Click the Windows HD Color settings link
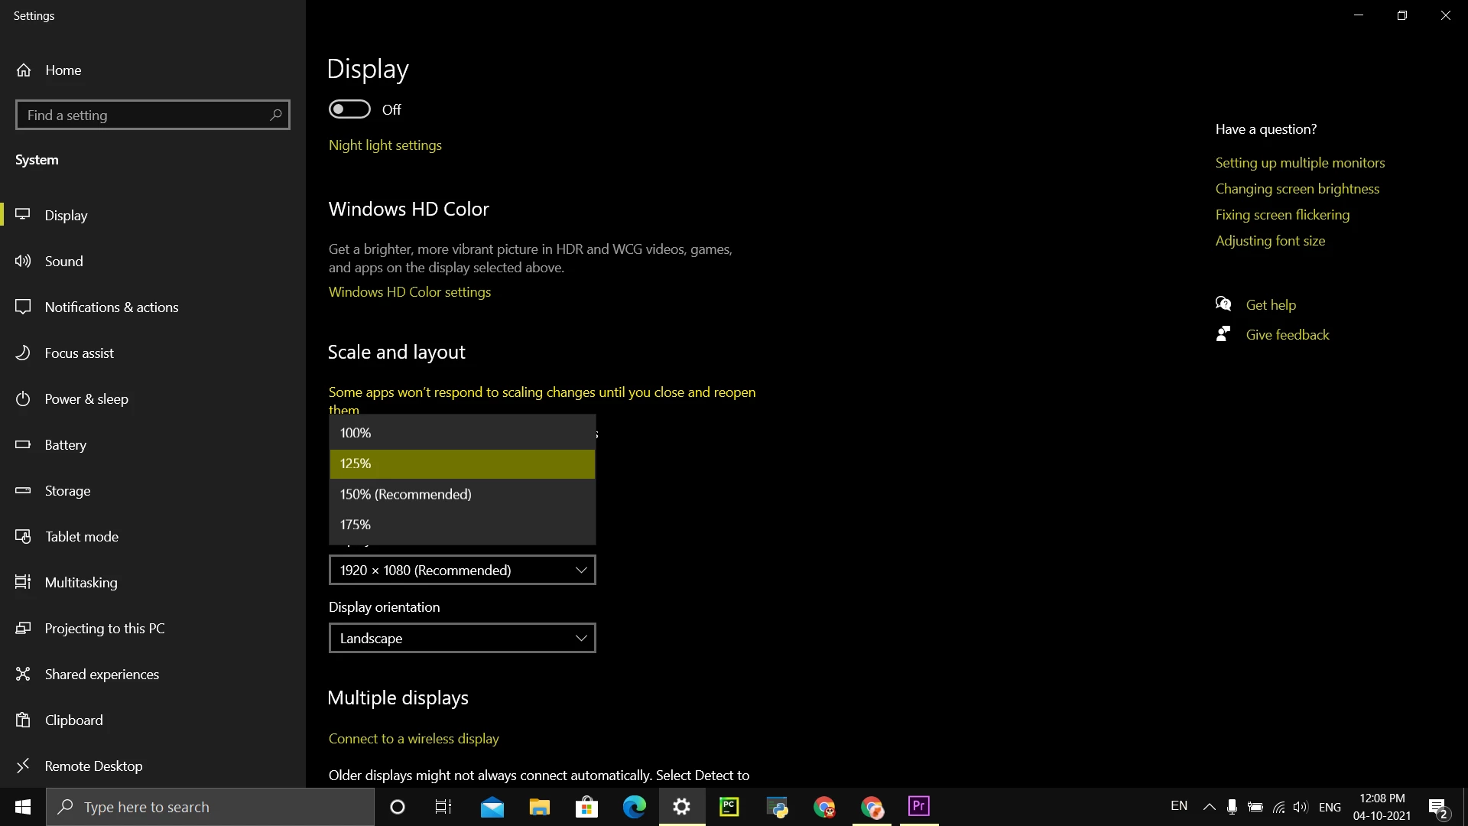 409,292
